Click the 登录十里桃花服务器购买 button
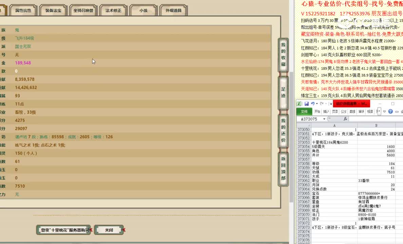Viewport: 403px width, 244px height. tap(63, 229)
